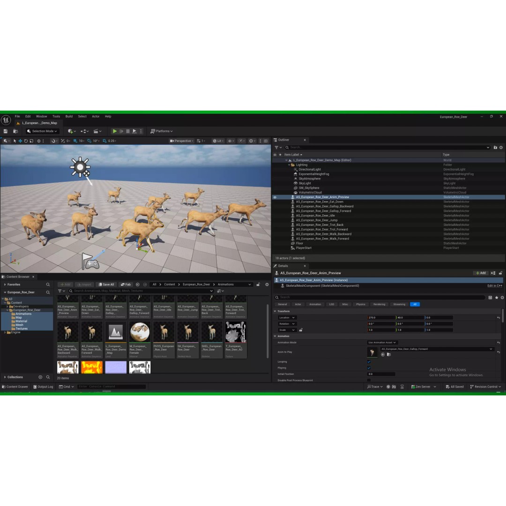506x506 pixels.
Task: Click the Browse content icon beside Save
Action: [x=15, y=131]
